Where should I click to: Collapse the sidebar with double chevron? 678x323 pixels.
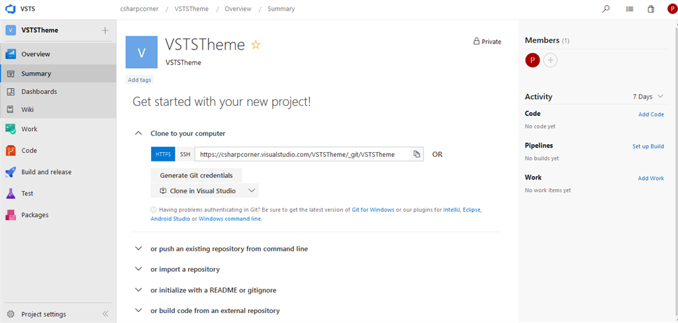click(x=105, y=314)
